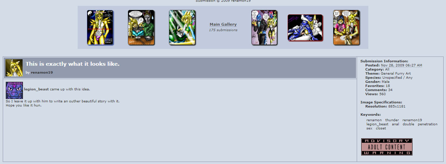Open the thumbnail immediately right of Main Gallery
Screen dimensions: 446x164
[264, 27]
